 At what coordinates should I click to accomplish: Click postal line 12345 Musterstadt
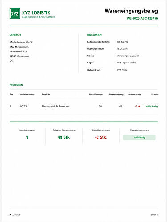(x=20, y=56)
